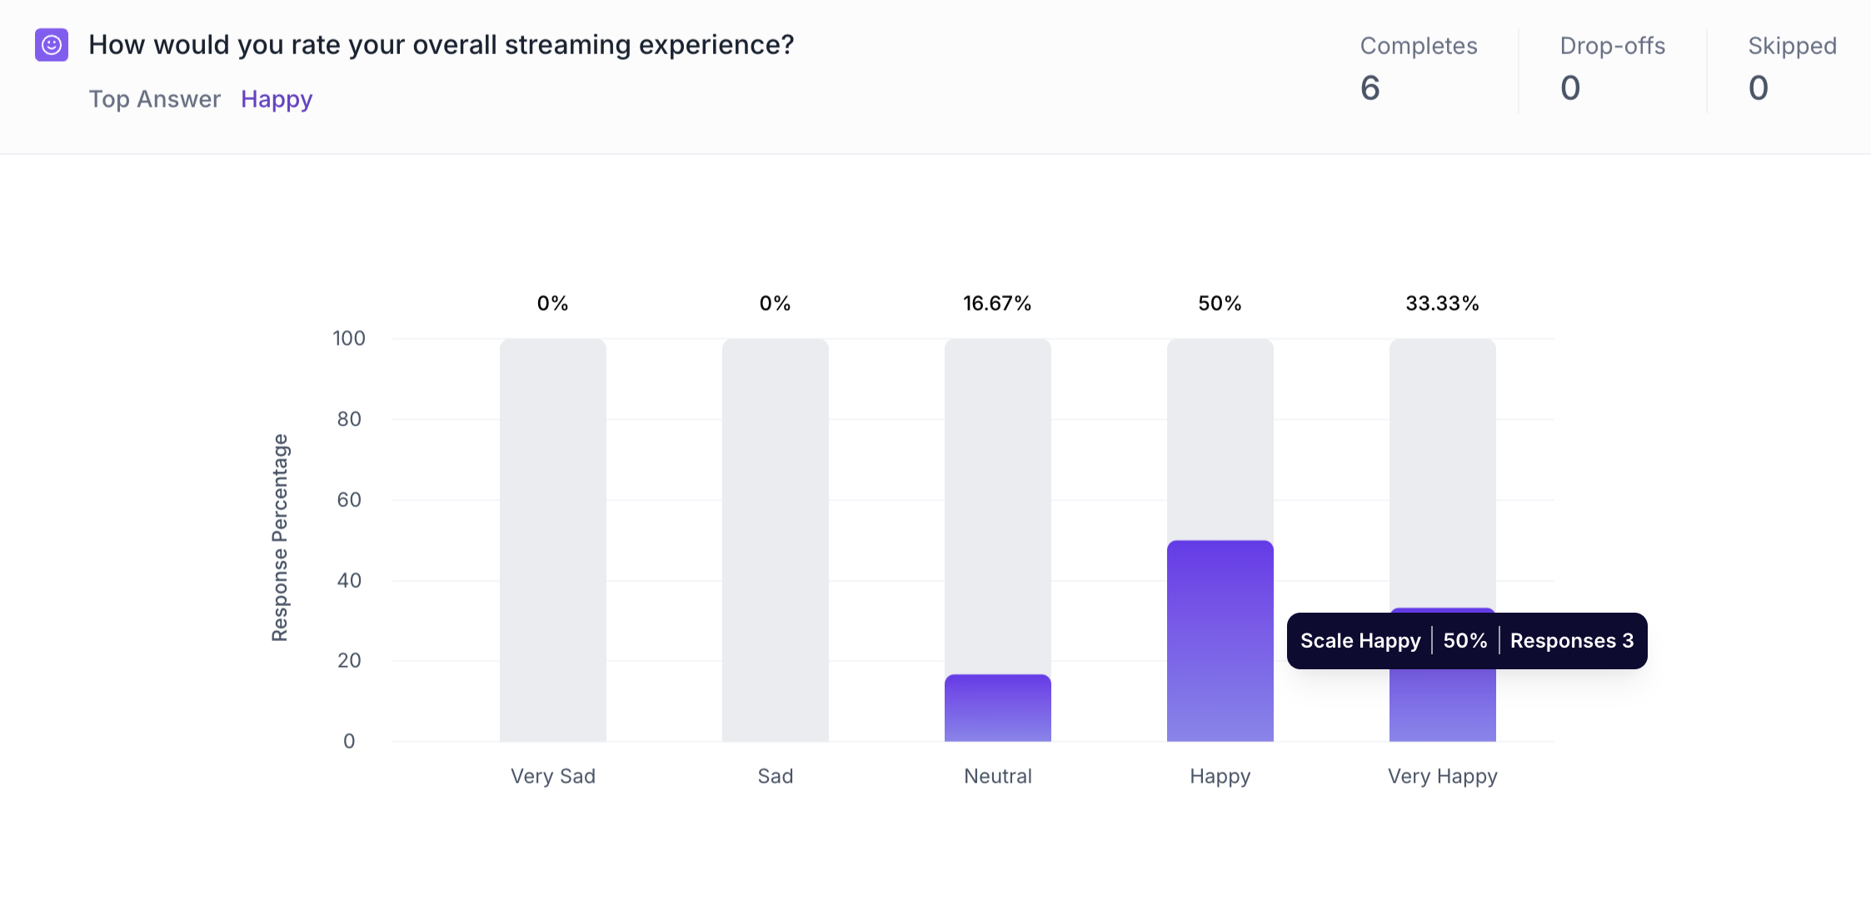
Task: Click the 50% label above the Happy bar
Action: click(x=1220, y=304)
